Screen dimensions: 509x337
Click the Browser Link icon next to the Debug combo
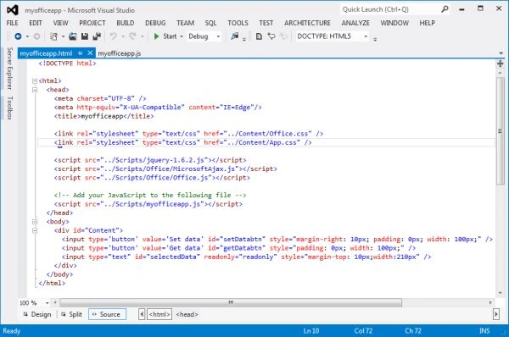click(235, 36)
